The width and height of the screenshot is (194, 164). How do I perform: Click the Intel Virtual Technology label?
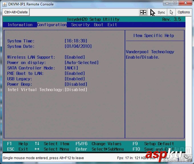click(x=36, y=90)
